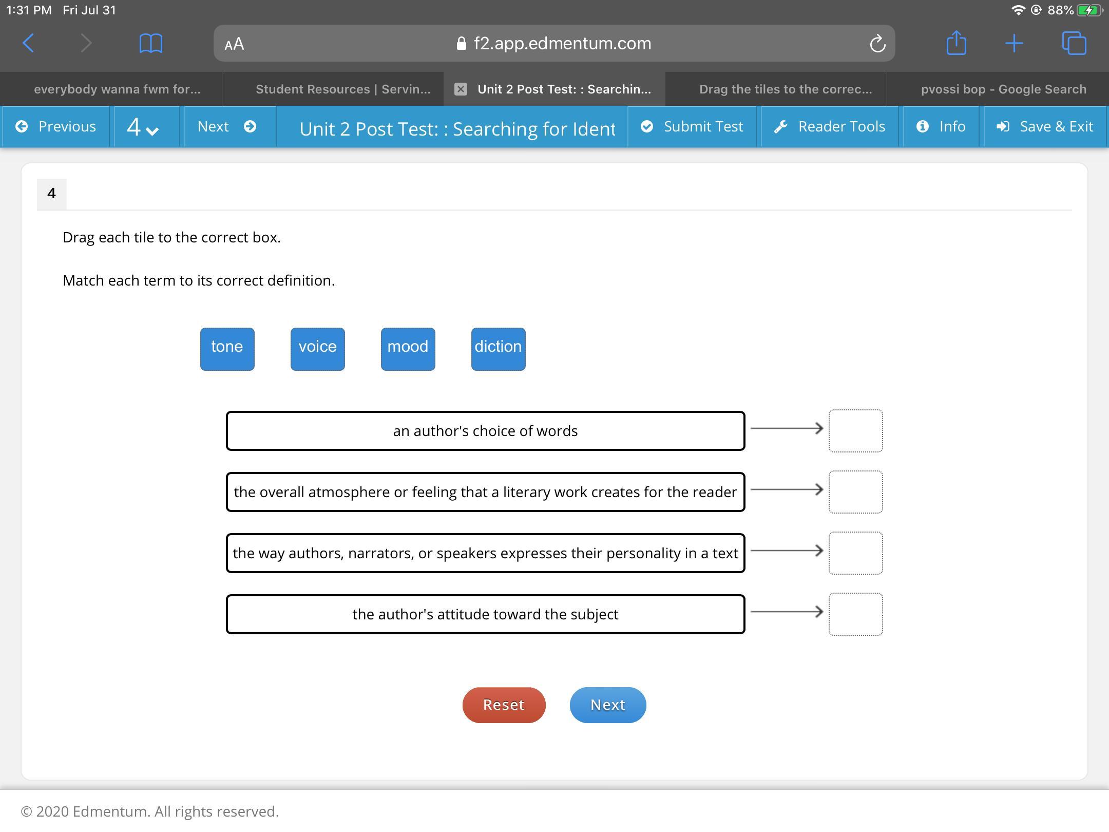
Task: Switch to pvossi bop Google Search tab
Action: tap(1003, 89)
